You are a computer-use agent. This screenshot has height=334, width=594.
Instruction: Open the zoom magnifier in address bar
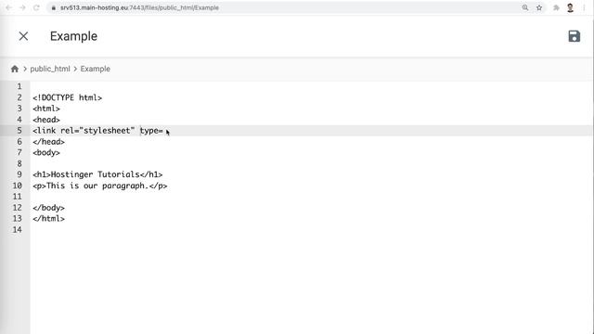point(525,7)
